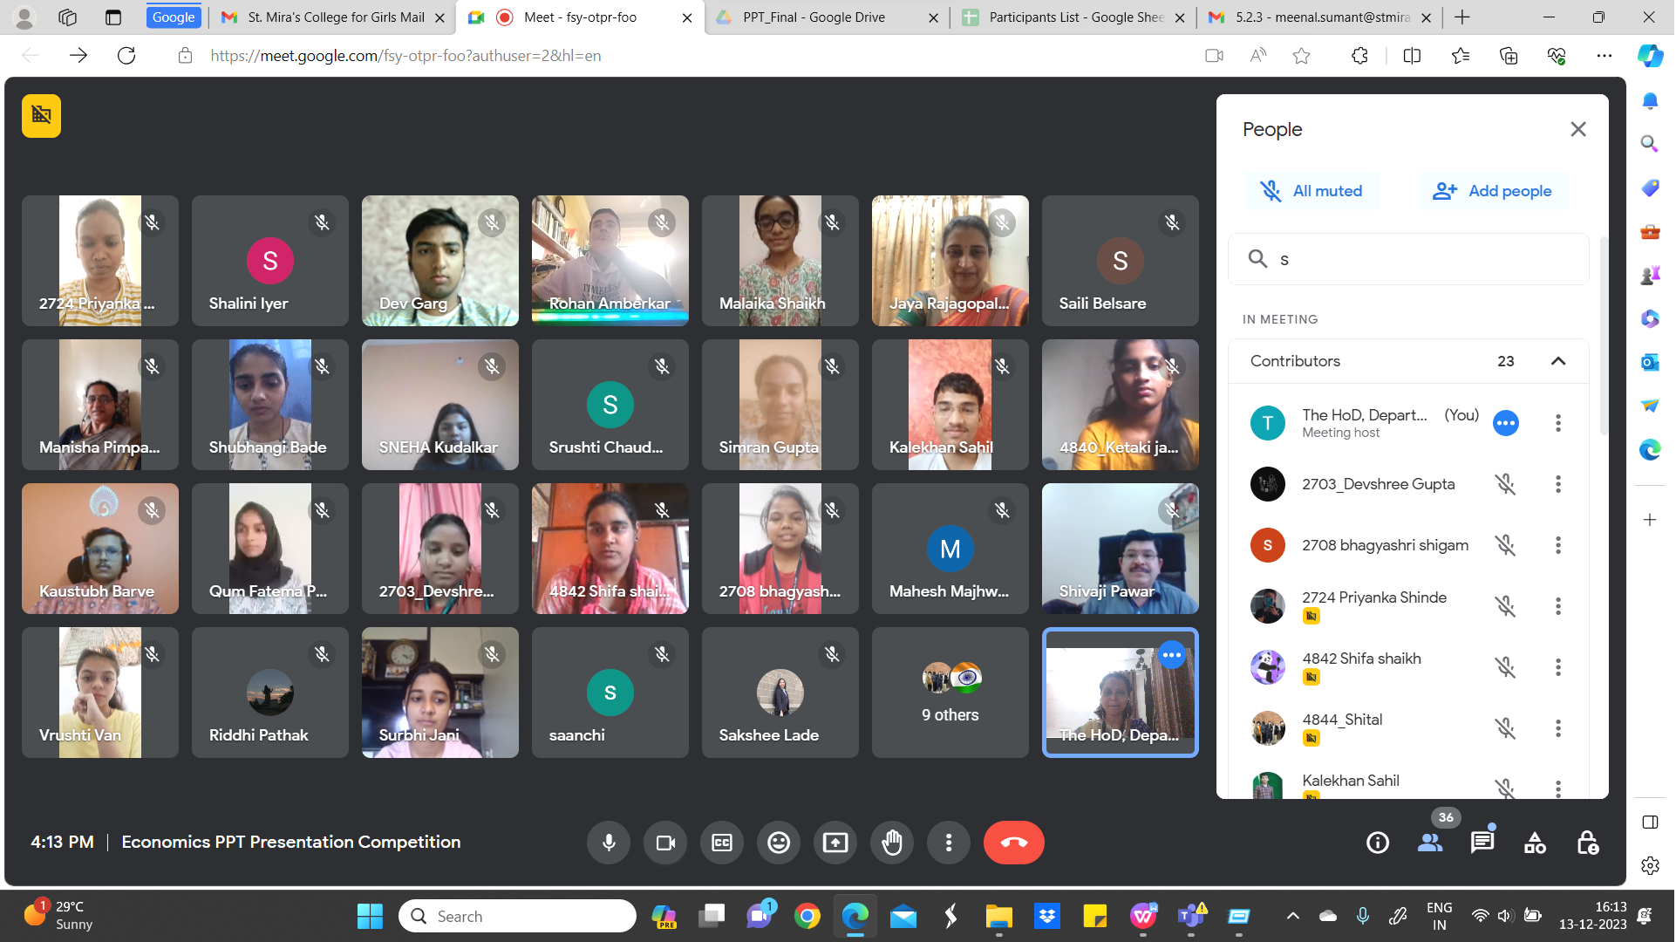1676x942 pixels.
Task: Open the raise hand icon
Action: tap(893, 842)
